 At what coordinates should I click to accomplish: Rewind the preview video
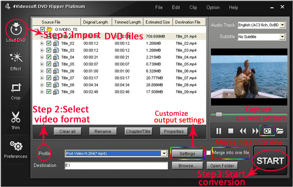click(243, 131)
